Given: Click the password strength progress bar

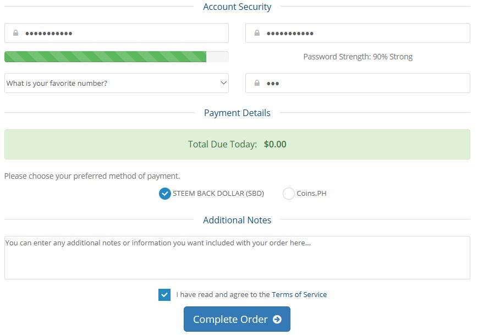Looking at the screenshot, I should 117,57.
